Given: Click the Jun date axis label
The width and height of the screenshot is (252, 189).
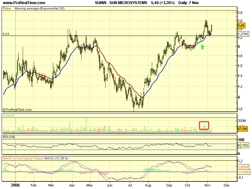Looking at the screenshot, I should click(109, 185).
